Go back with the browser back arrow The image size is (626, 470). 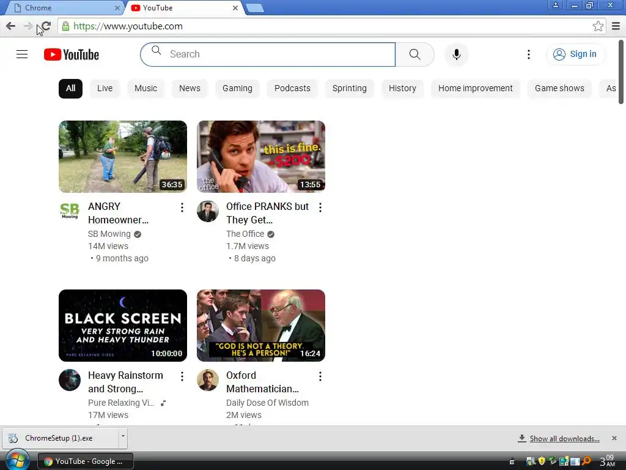tap(11, 26)
